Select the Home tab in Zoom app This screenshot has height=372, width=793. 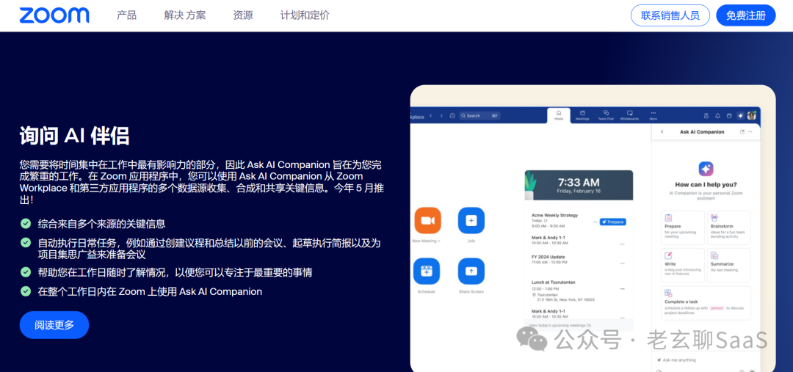(559, 115)
